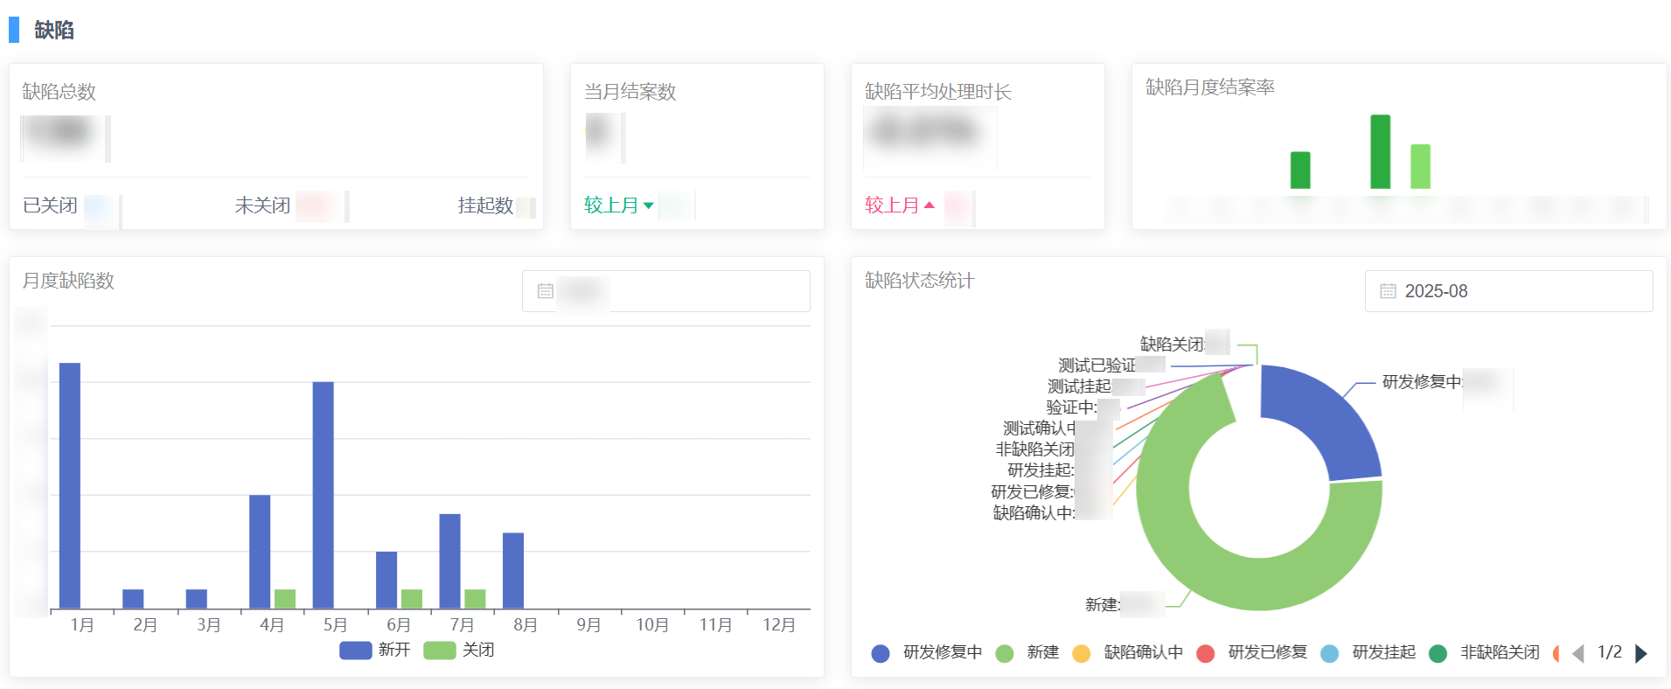Click the 缺陷确认中 pie chart label
This screenshot has width=1671, height=689.
(x=1034, y=512)
